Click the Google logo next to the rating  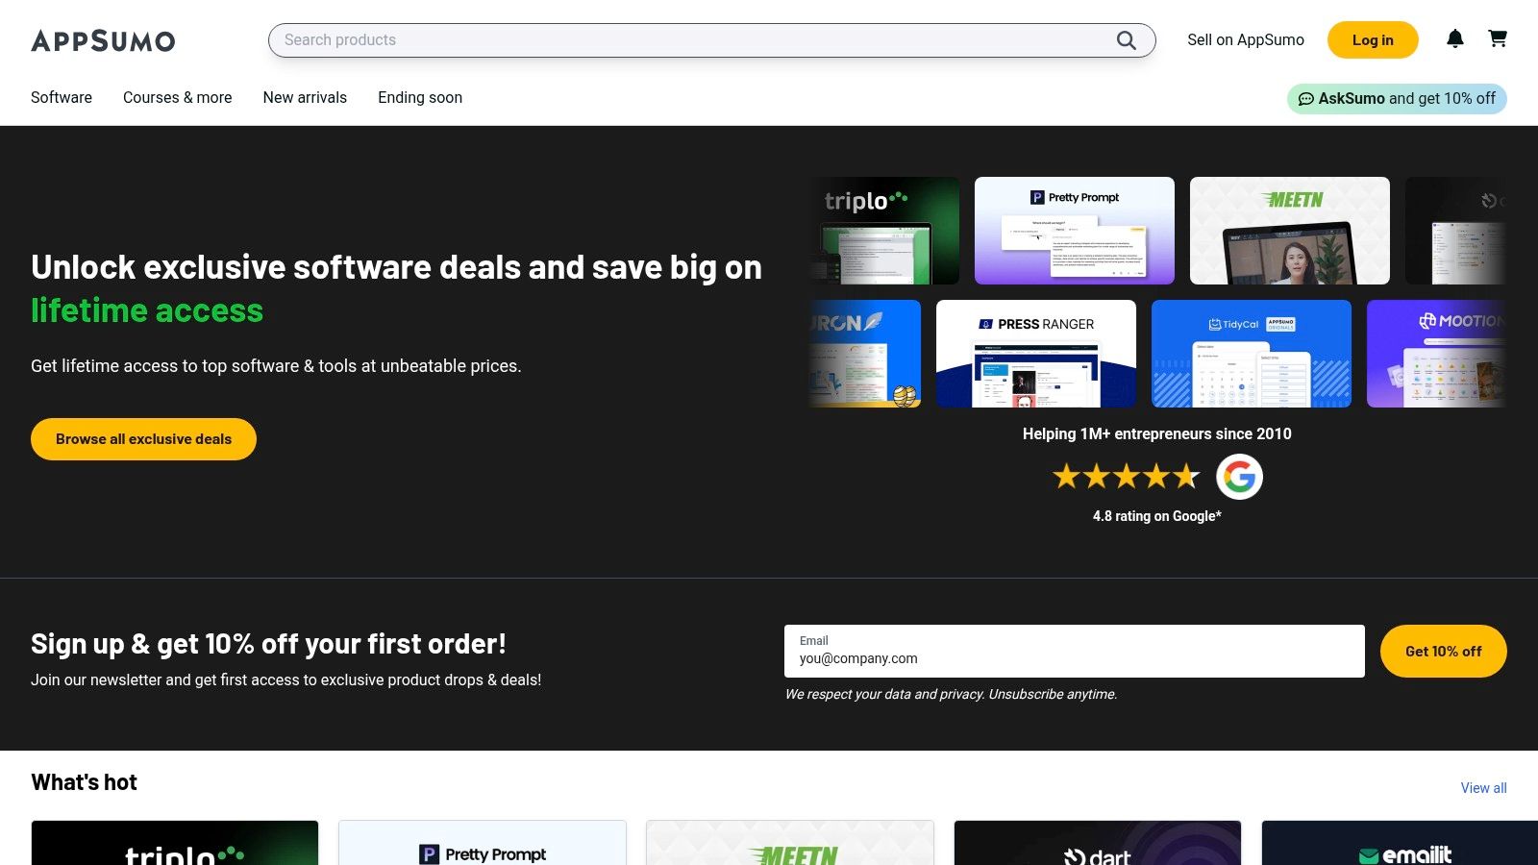click(1240, 476)
